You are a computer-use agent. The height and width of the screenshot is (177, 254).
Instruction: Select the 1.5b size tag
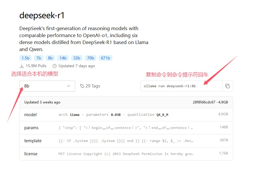[x=25, y=58]
